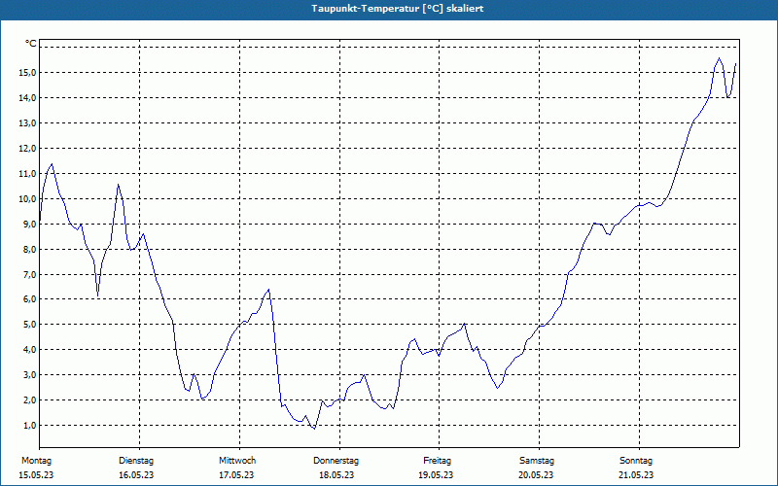Select the 13,0 y-axis label
This screenshot has height=486, width=778.
tap(27, 123)
